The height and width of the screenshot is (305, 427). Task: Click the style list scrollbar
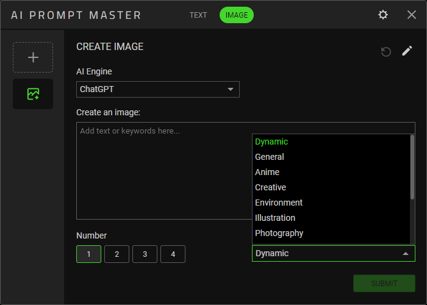412,168
